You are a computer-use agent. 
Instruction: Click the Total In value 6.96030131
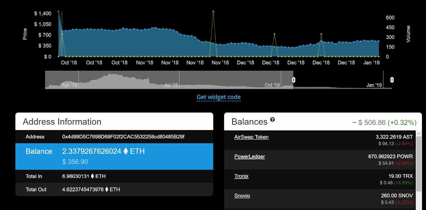(76, 176)
